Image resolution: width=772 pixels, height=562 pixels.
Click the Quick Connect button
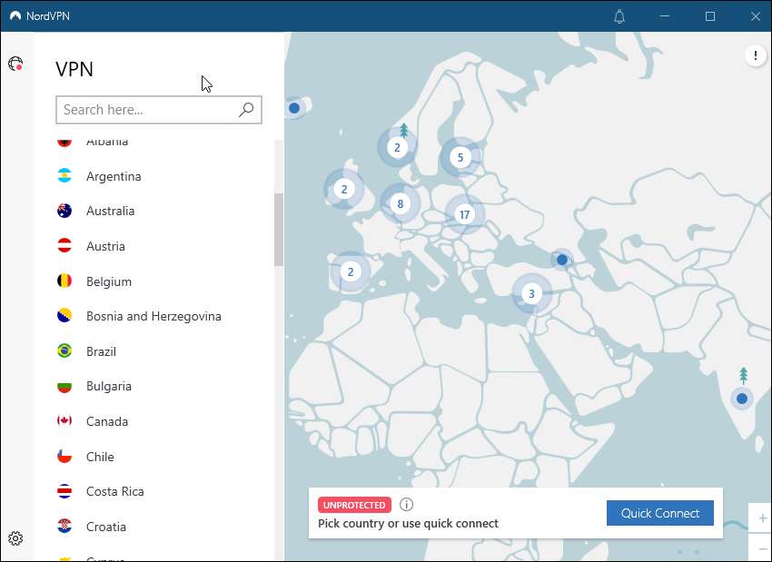click(659, 513)
